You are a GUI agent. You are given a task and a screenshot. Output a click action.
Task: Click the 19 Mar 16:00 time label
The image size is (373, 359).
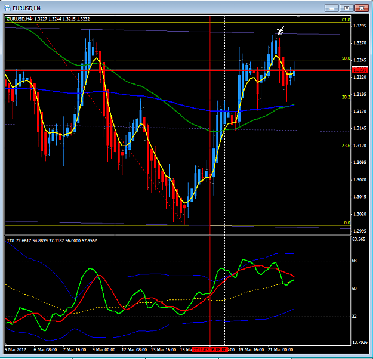tap(251, 349)
